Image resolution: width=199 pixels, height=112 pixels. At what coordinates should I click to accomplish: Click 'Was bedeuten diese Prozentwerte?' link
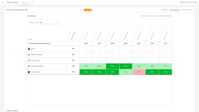click(x=156, y=16)
